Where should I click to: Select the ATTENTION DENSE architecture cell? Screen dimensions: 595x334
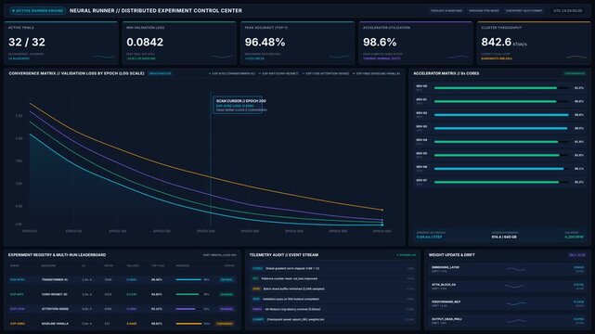pos(55,309)
